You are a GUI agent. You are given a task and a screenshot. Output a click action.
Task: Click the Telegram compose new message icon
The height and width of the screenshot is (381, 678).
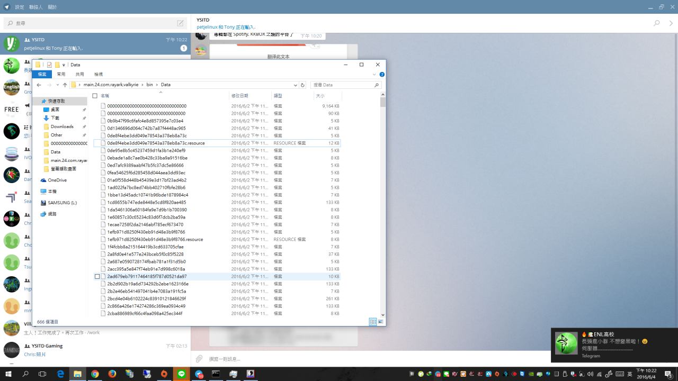pyautogui.click(x=180, y=23)
